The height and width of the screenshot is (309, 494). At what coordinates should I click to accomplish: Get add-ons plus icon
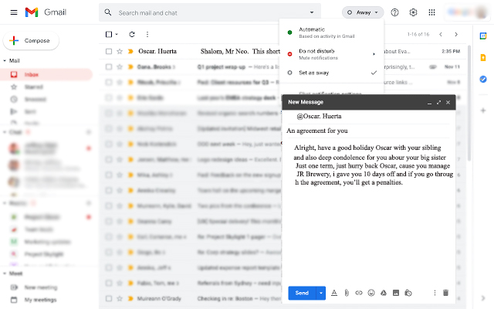pos(483,110)
